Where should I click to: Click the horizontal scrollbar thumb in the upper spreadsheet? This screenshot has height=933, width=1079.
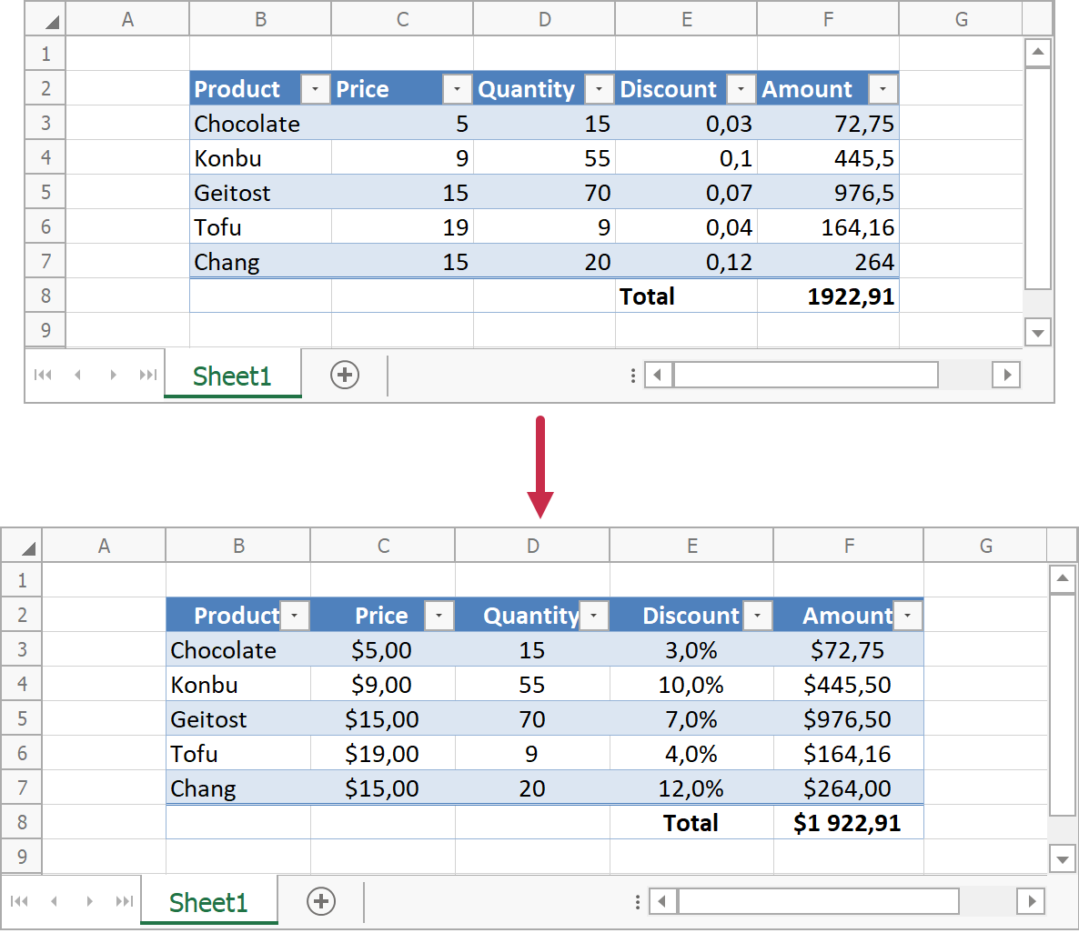[x=805, y=375]
